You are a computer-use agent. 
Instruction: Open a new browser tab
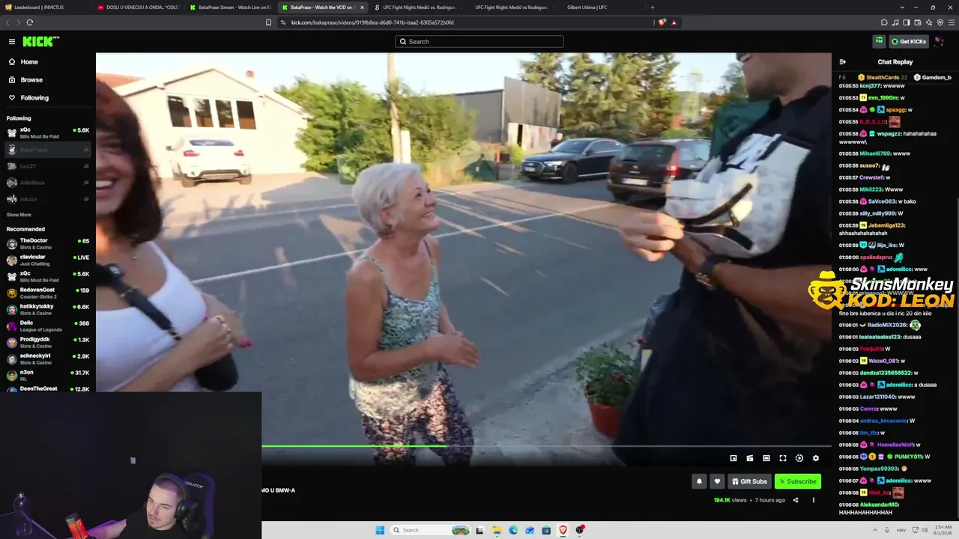[x=652, y=7]
